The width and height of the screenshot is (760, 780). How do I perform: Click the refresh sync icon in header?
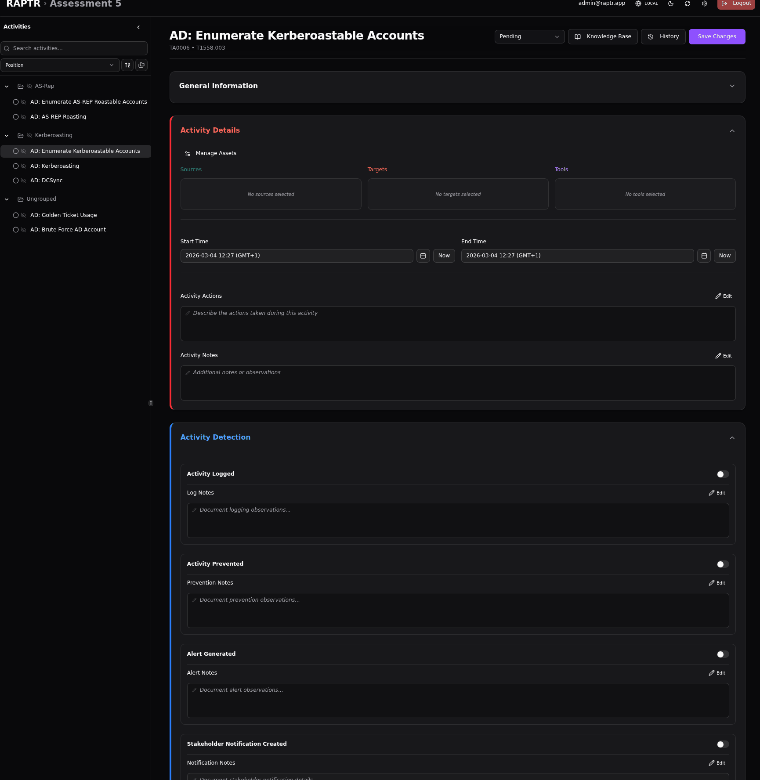pyautogui.click(x=688, y=4)
